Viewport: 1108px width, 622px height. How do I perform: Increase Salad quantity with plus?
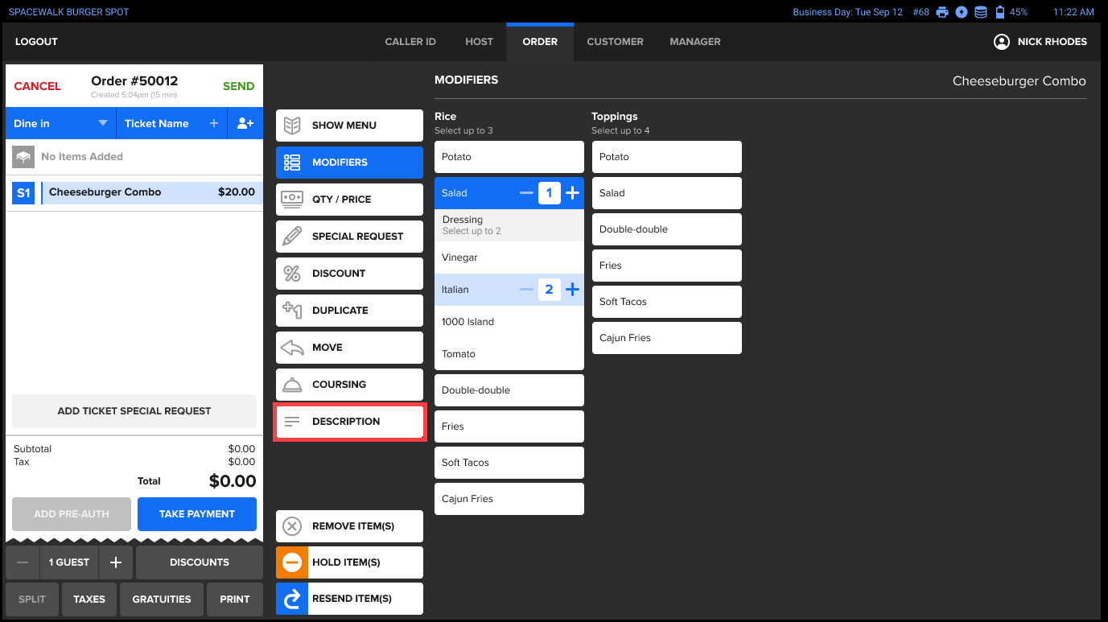coord(572,193)
